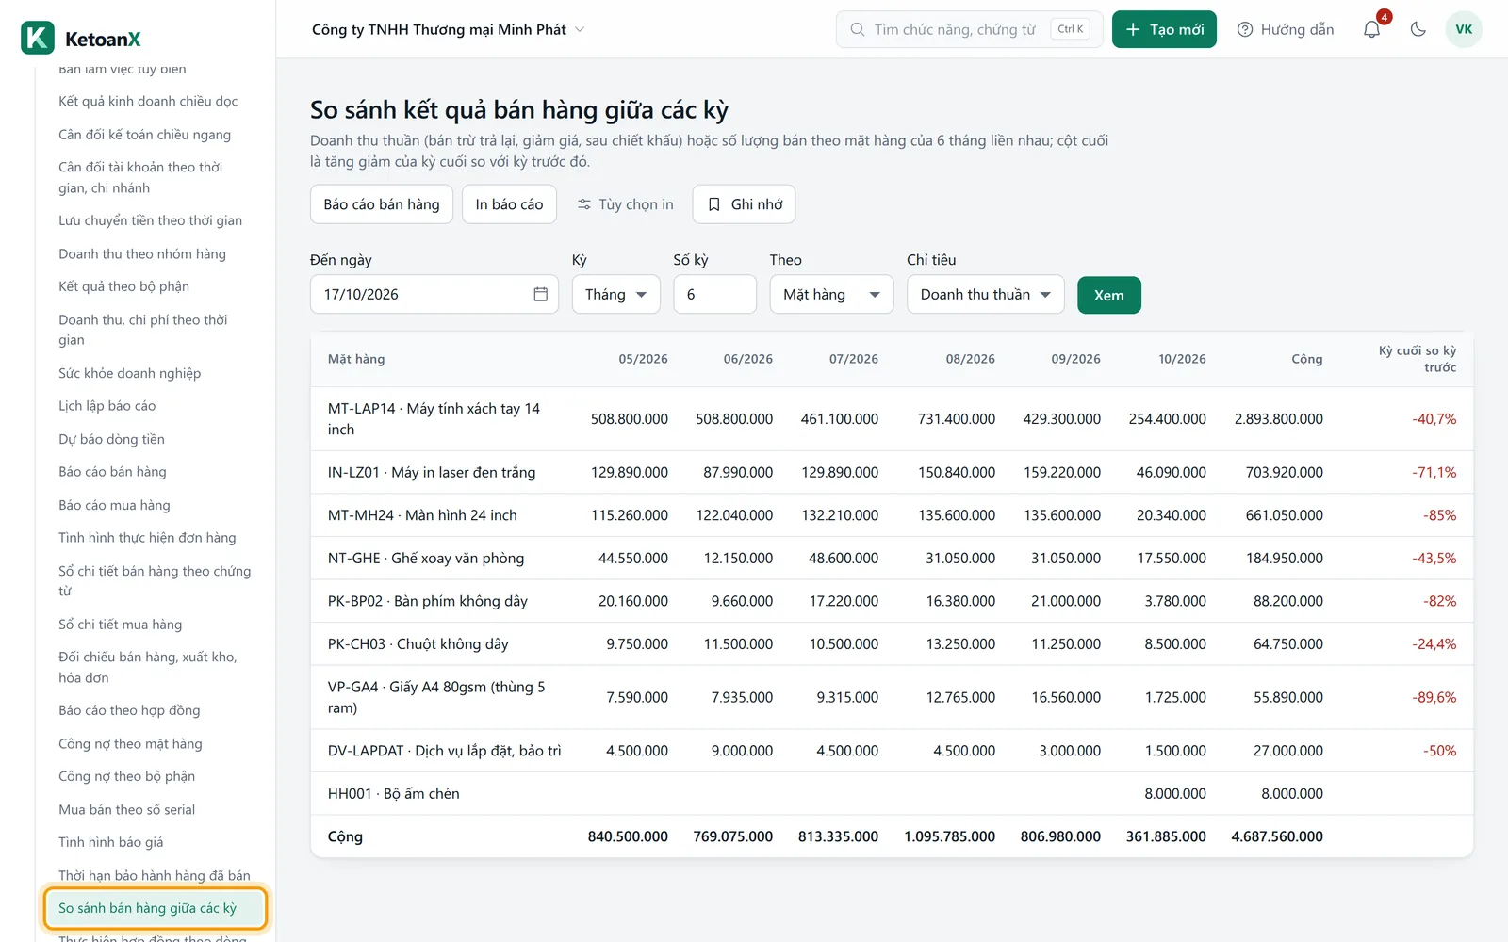The image size is (1508, 942).
Task: Click the KetoanX logo icon
Action: (38, 39)
